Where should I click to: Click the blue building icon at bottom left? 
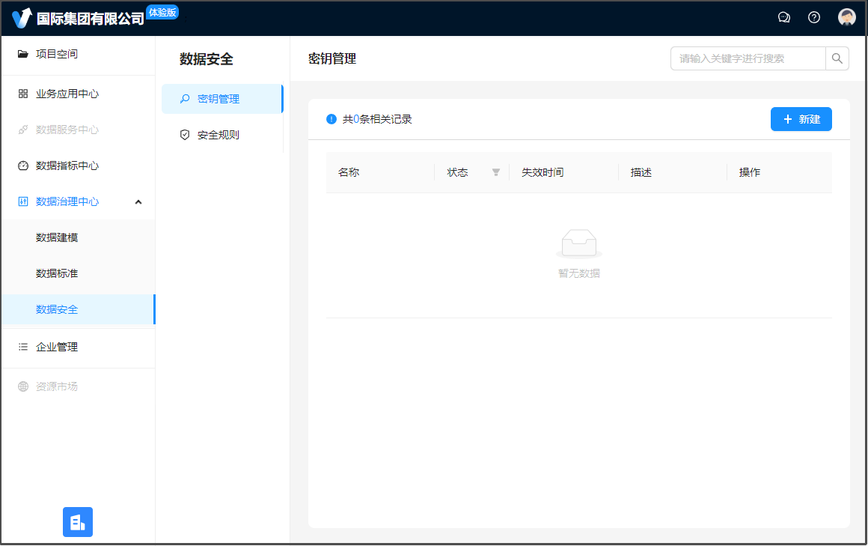click(78, 522)
